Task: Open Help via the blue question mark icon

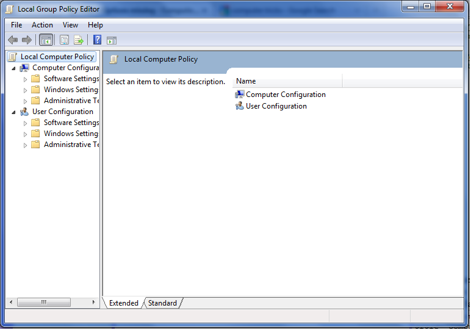Action: pos(98,40)
